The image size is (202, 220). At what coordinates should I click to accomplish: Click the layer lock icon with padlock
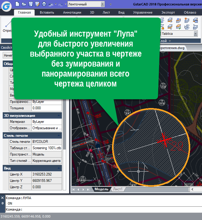[162, 27]
